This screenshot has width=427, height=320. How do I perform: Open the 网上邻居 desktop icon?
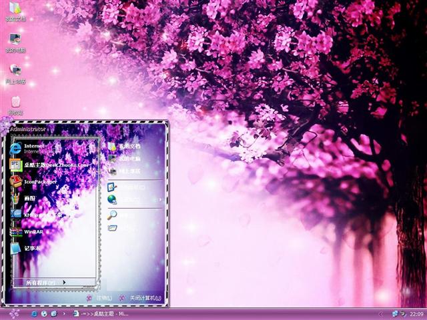click(15, 74)
